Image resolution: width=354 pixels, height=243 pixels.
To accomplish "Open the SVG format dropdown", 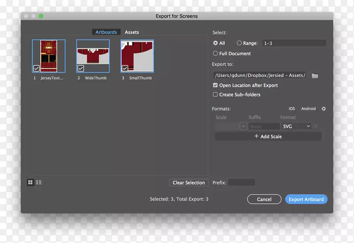I will coord(296,126).
